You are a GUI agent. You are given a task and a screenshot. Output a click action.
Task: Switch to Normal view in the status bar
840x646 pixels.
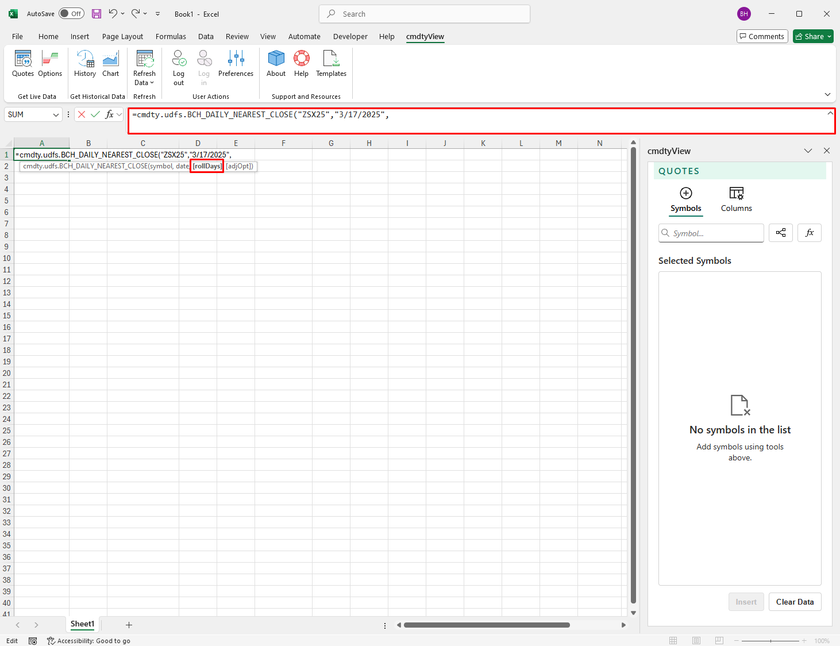pyautogui.click(x=673, y=640)
